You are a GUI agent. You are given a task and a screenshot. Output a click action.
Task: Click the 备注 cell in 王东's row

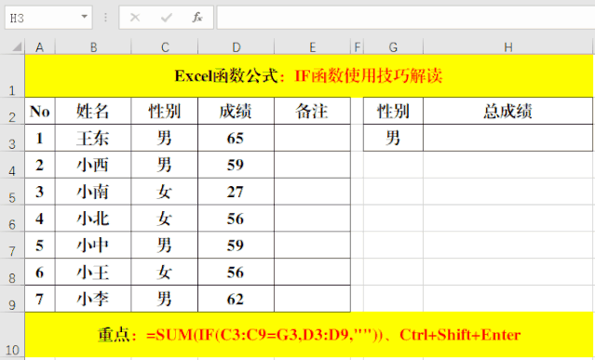312,138
